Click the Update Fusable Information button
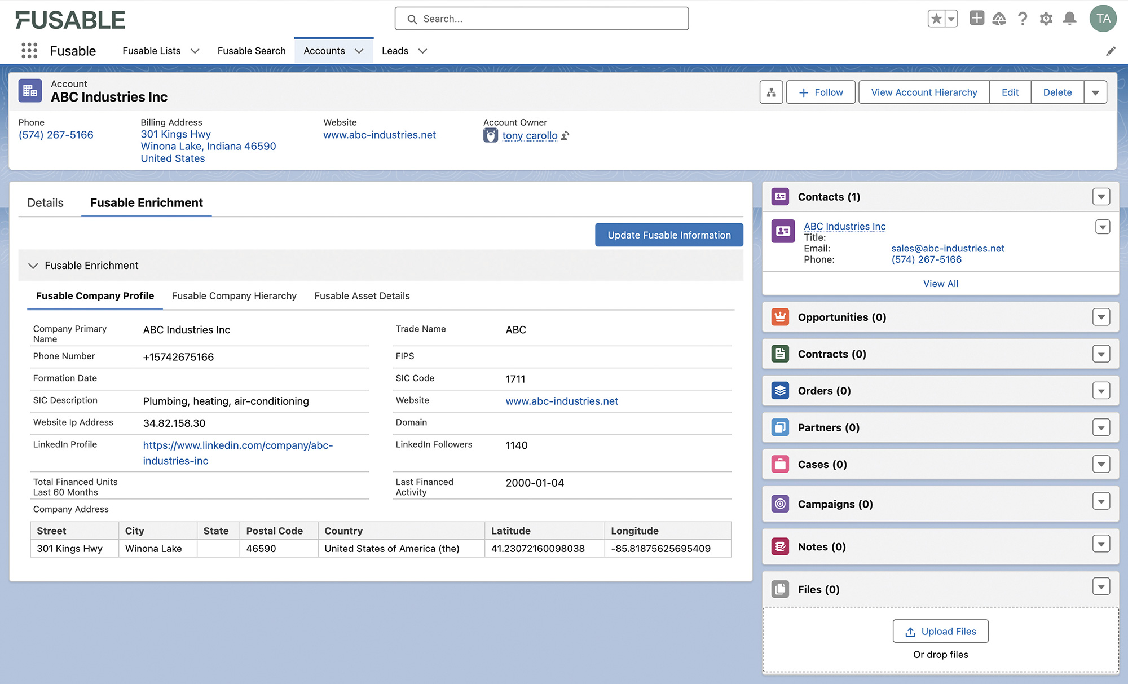The width and height of the screenshot is (1128, 684). (x=668, y=235)
